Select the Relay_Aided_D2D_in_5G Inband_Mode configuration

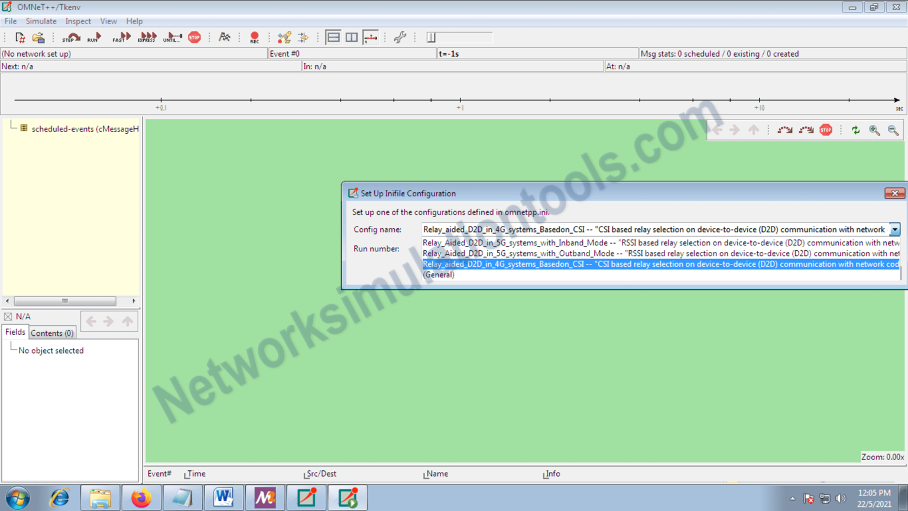591,242
